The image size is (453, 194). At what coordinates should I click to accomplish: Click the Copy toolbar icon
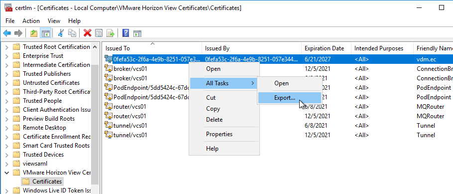(x=72, y=33)
